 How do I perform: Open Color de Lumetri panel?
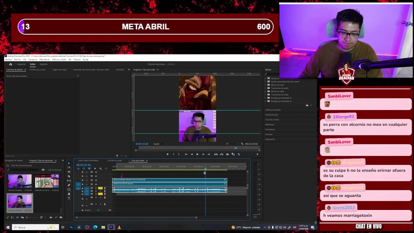[272, 120]
